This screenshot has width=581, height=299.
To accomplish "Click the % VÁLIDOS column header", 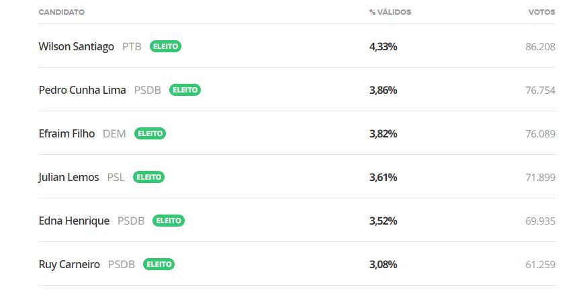I will click(x=390, y=12).
